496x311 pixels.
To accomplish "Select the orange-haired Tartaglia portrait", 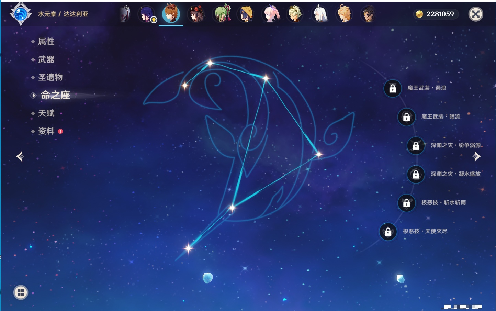I will pos(171,13).
